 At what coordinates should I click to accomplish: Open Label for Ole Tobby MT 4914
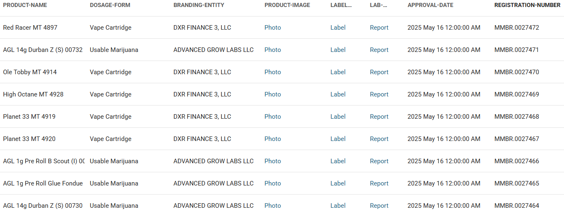[x=338, y=72]
